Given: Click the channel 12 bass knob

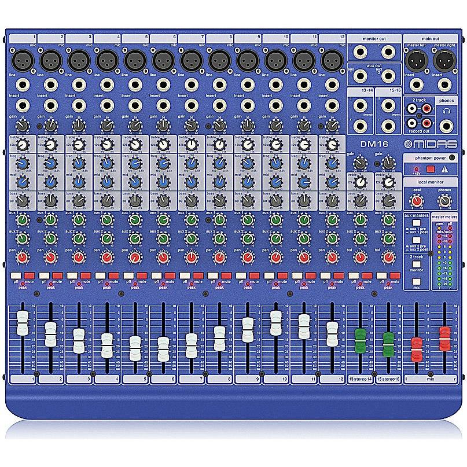Looking at the screenshot, I should 332,201.
